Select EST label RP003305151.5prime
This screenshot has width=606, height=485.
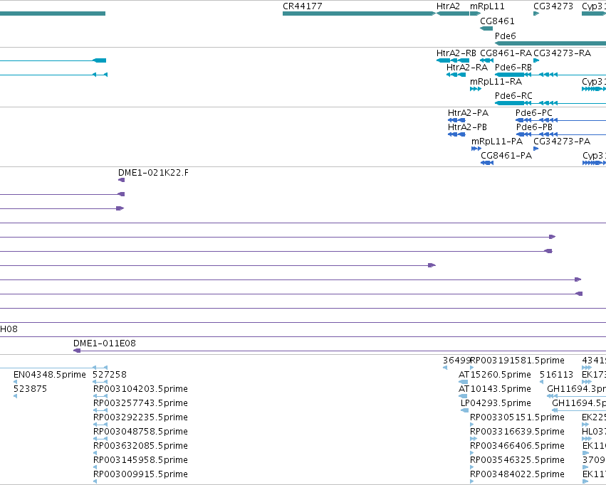517,417
